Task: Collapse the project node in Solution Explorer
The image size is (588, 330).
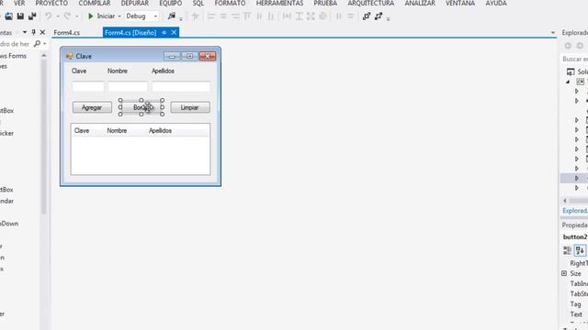Action: point(568,82)
